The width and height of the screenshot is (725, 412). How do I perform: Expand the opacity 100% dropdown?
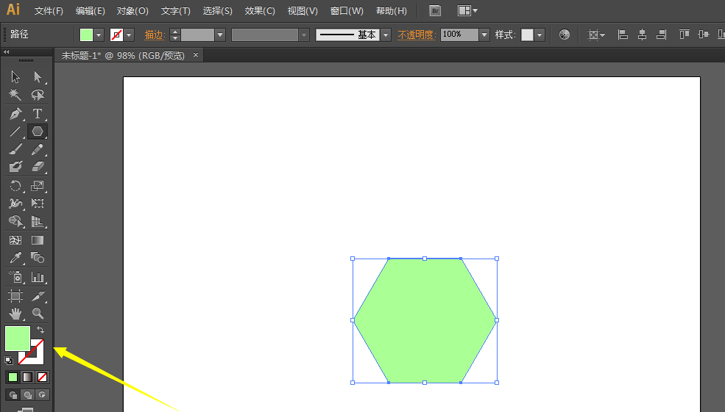pos(484,35)
